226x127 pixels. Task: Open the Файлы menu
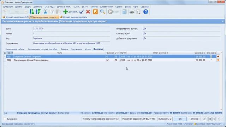[x=128, y=7]
